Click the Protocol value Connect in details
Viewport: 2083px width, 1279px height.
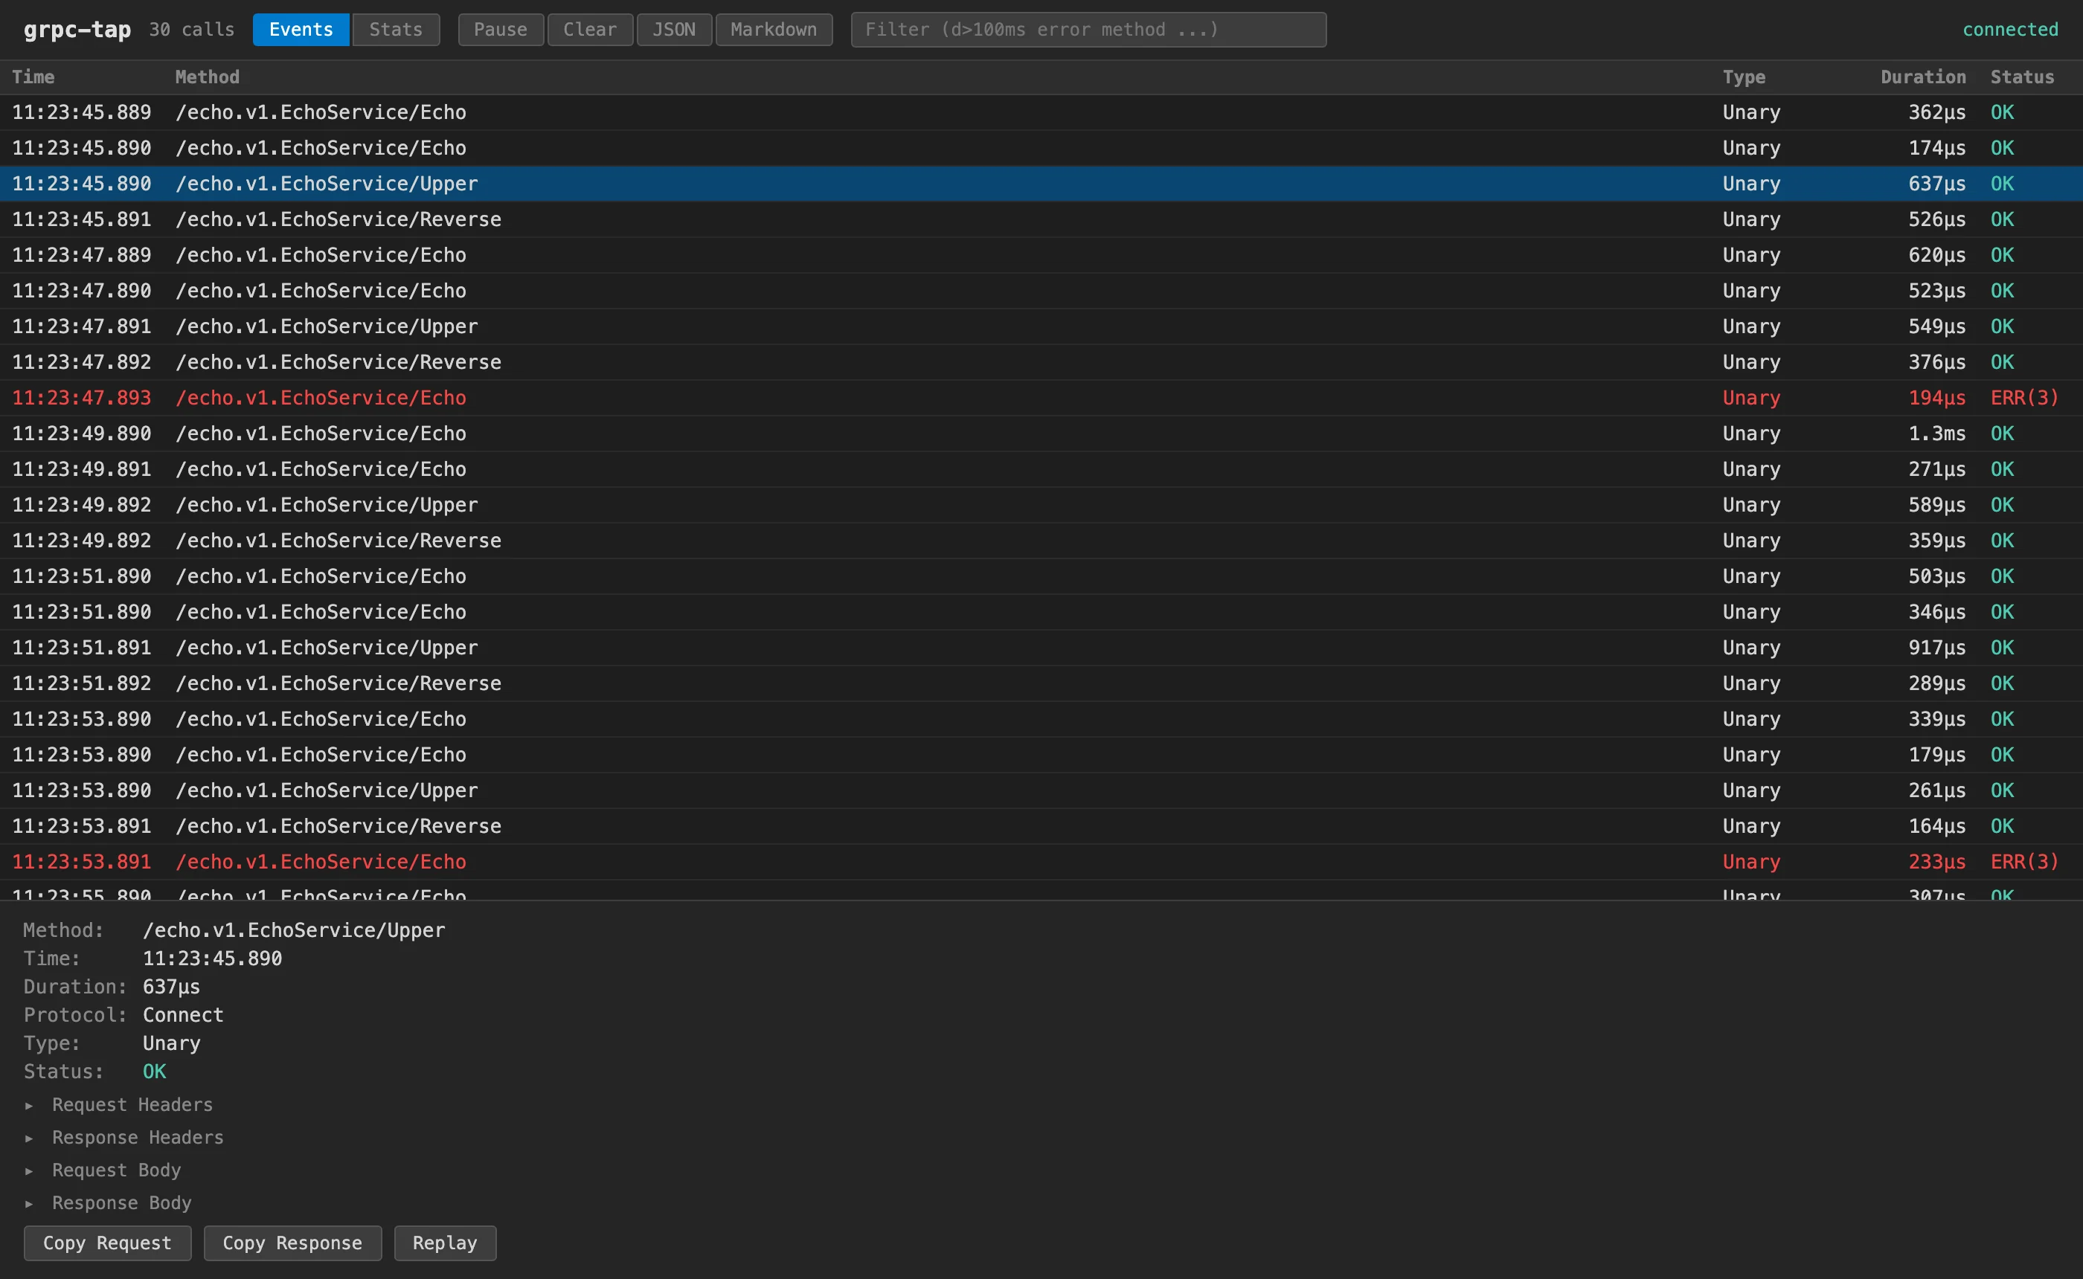(x=183, y=1015)
